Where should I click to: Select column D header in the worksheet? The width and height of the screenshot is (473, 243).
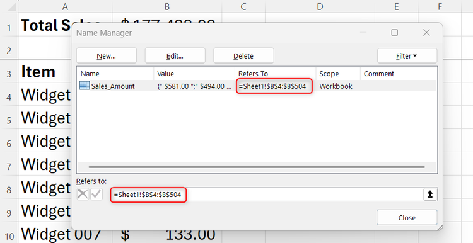click(x=320, y=6)
